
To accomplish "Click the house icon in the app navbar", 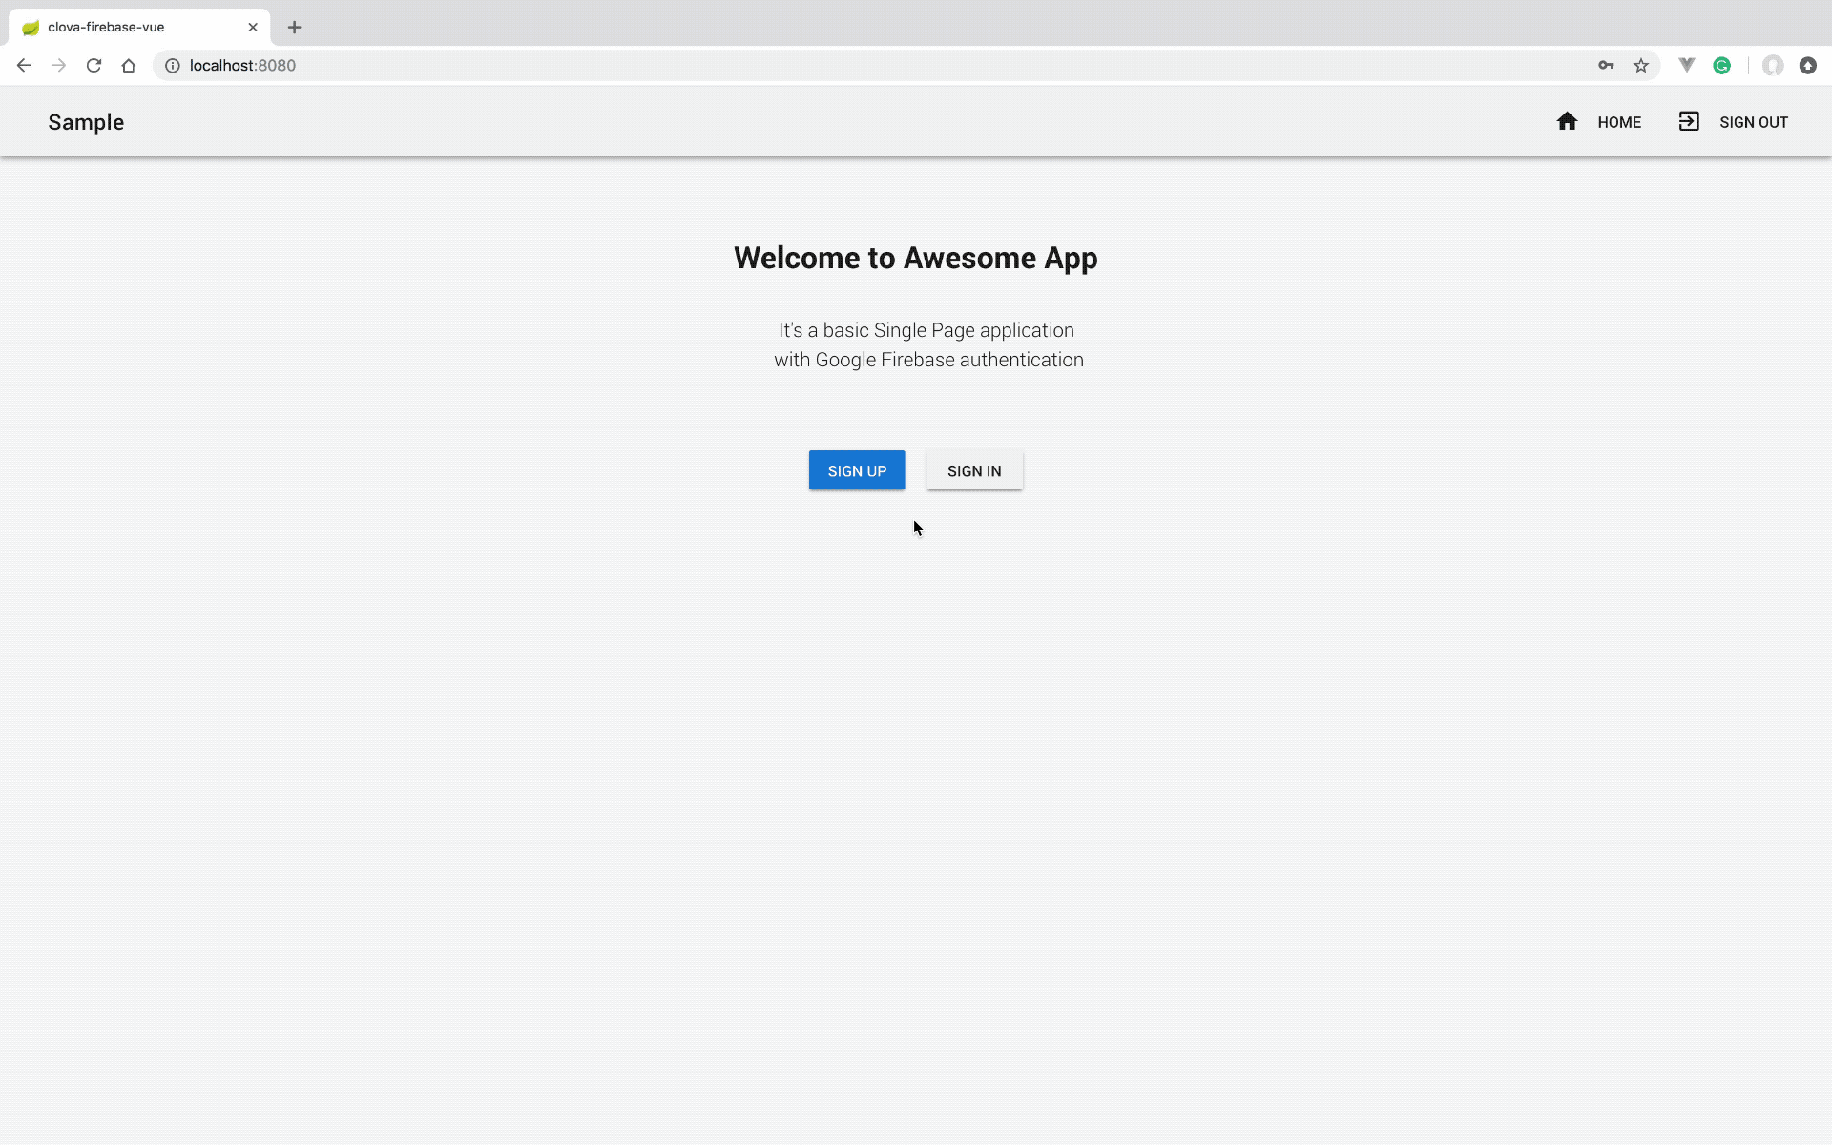I will (x=1567, y=121).
